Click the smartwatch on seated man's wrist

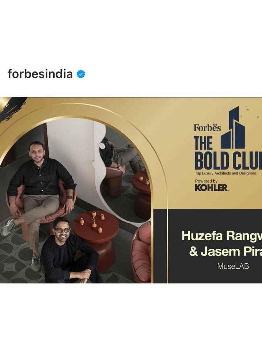click(x=70, y=197)
